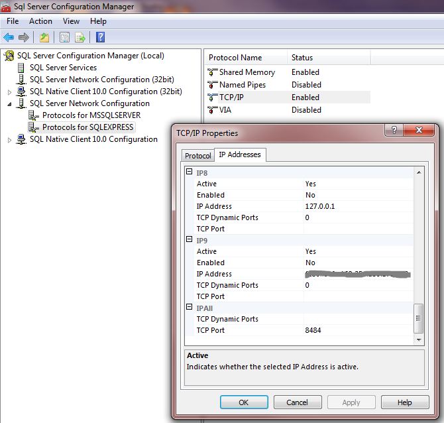
Task: Click the question mark button in TCP/IP Properties title bar
Action: tap(394, 130)
